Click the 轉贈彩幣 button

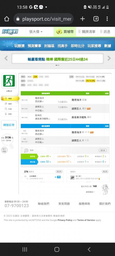tap(9, 125)
